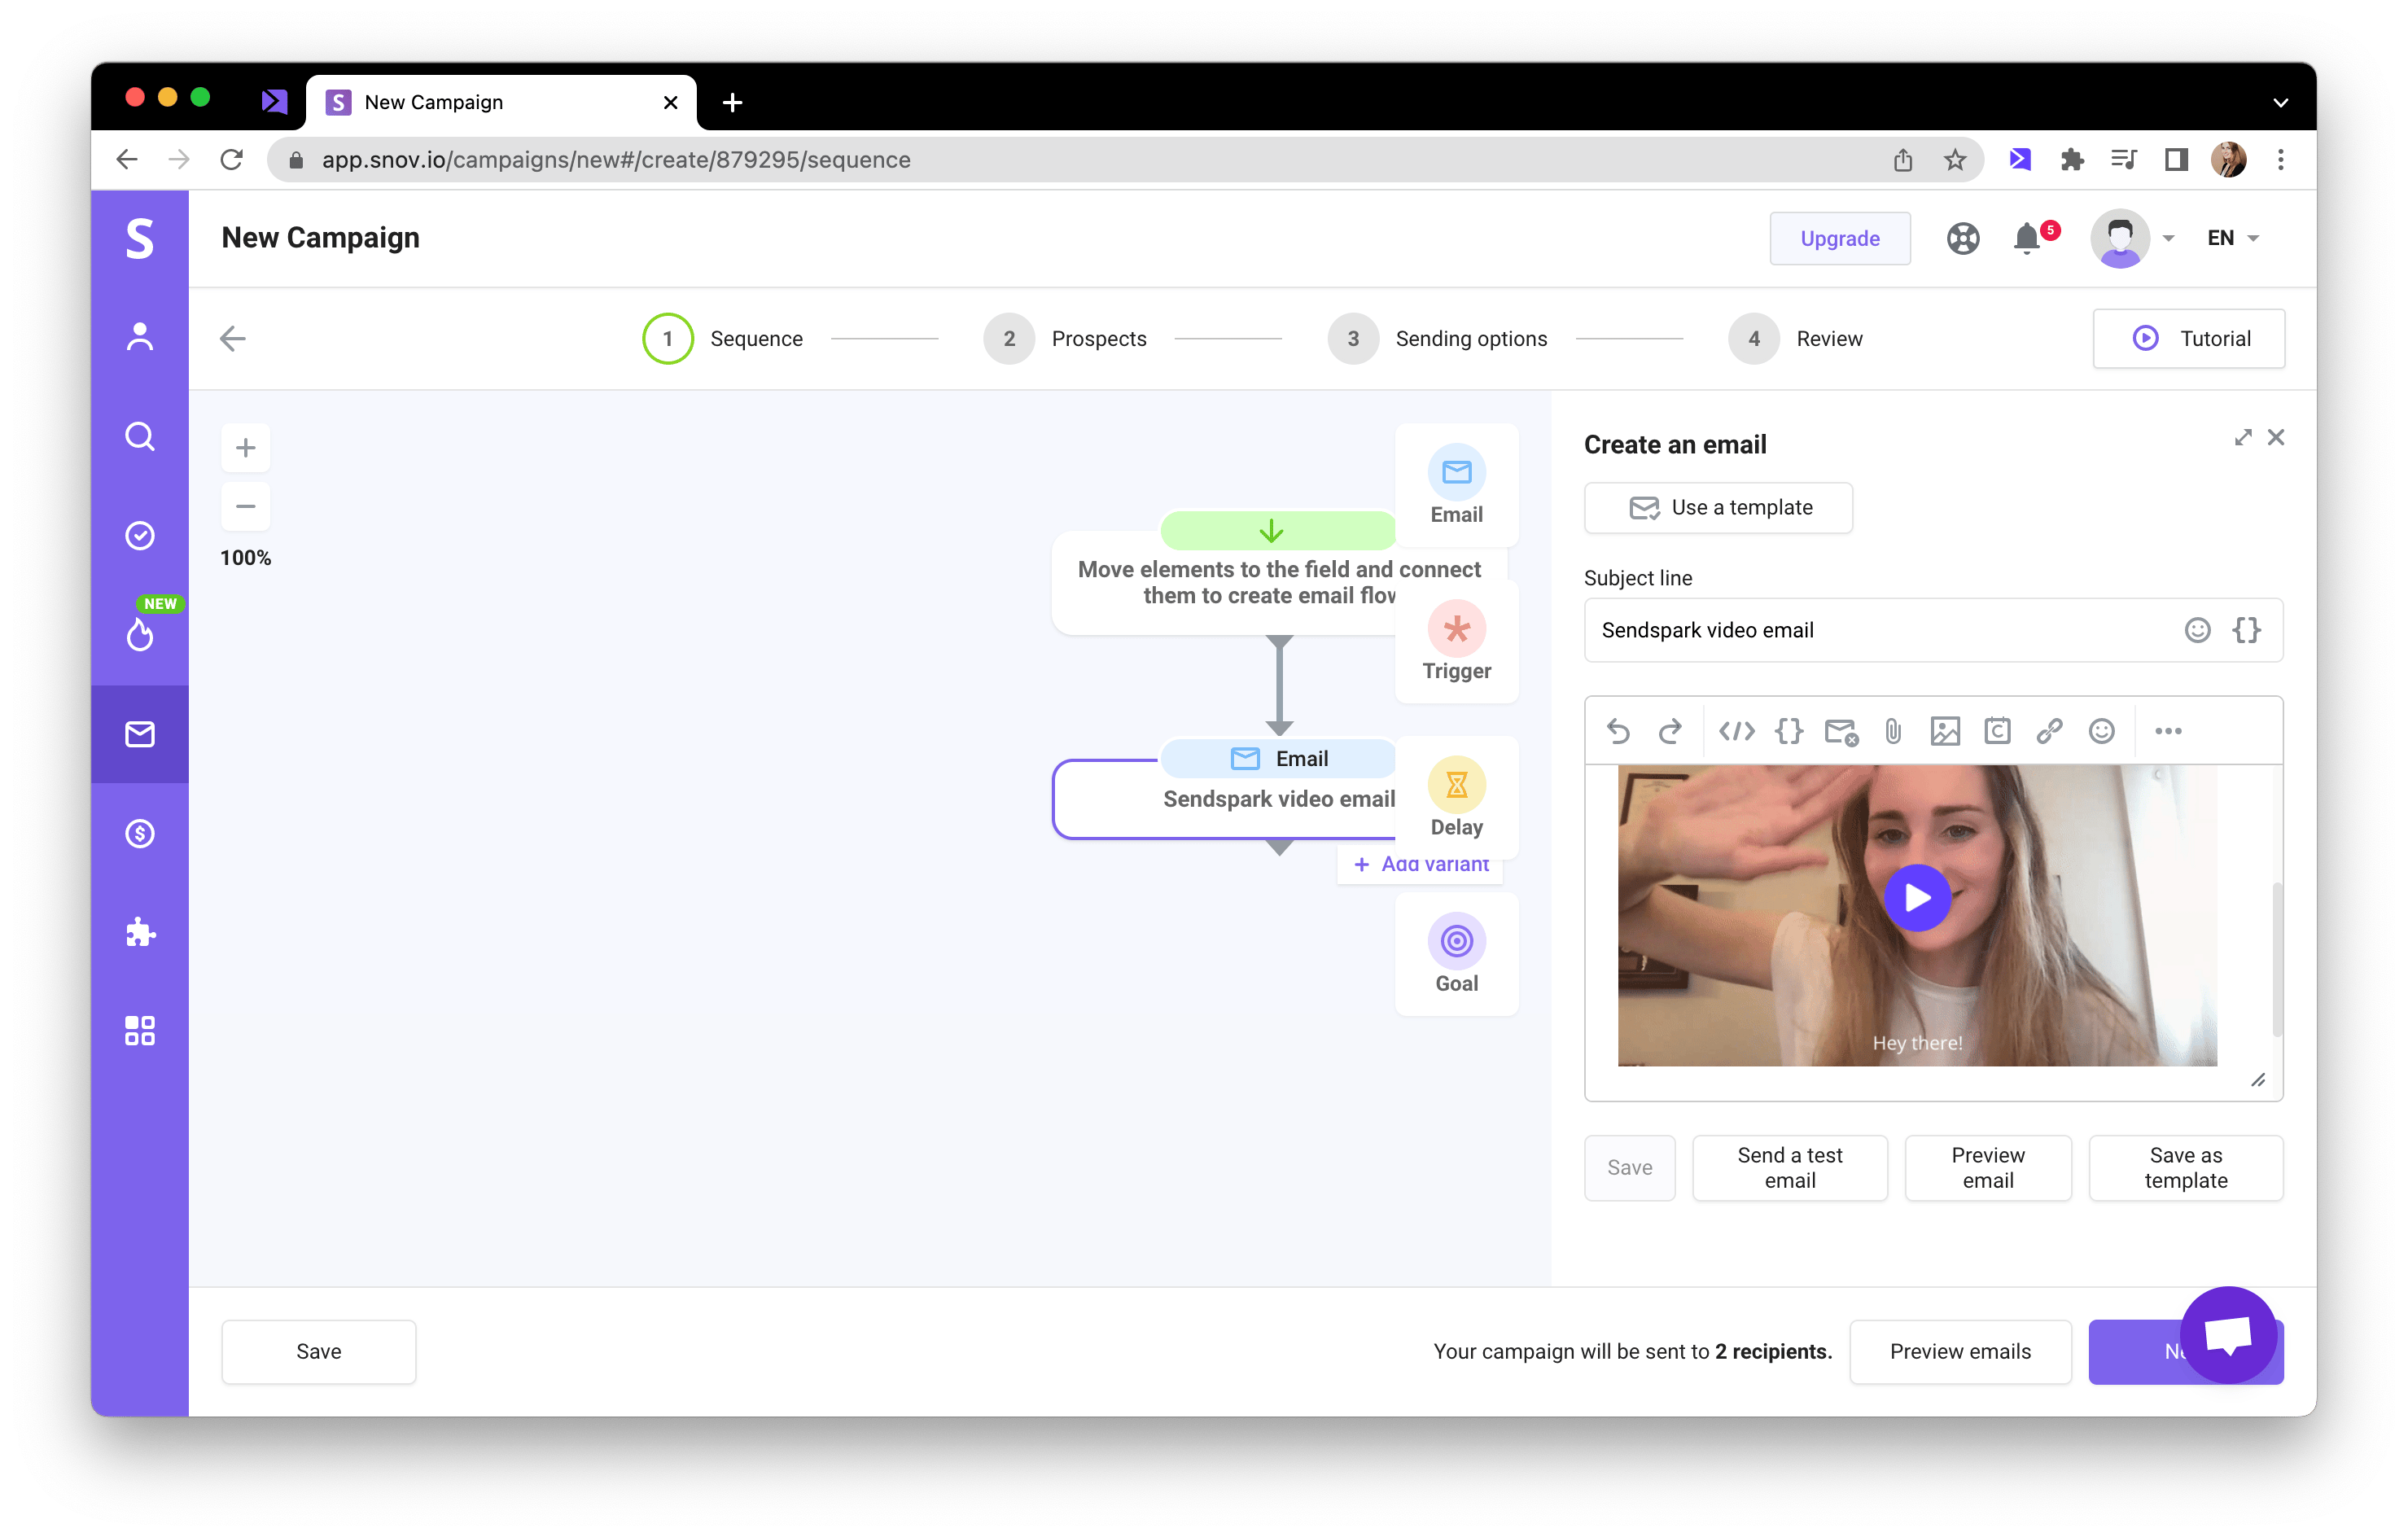Zoom out the canvas with the minus button
2408x1537 pixels.
click(246, 506)
